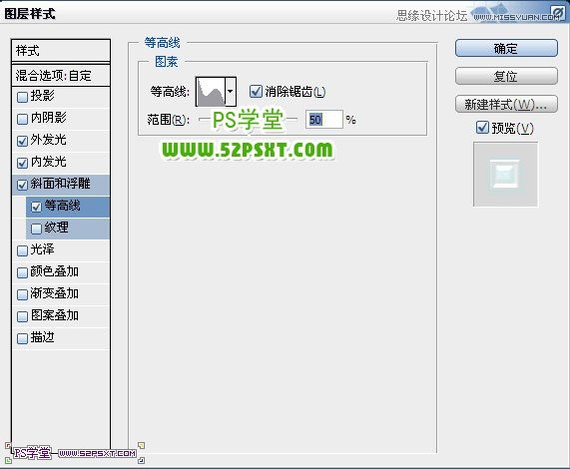570x469 pixels.
Task: Click the 新建样式 new style button
Action: pos(506,104)
